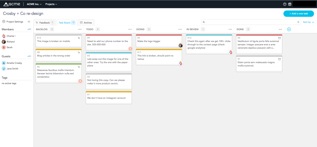This screenshot has height=147, width=317.
Task: Click Add a new task button
Action: point(299,14)
